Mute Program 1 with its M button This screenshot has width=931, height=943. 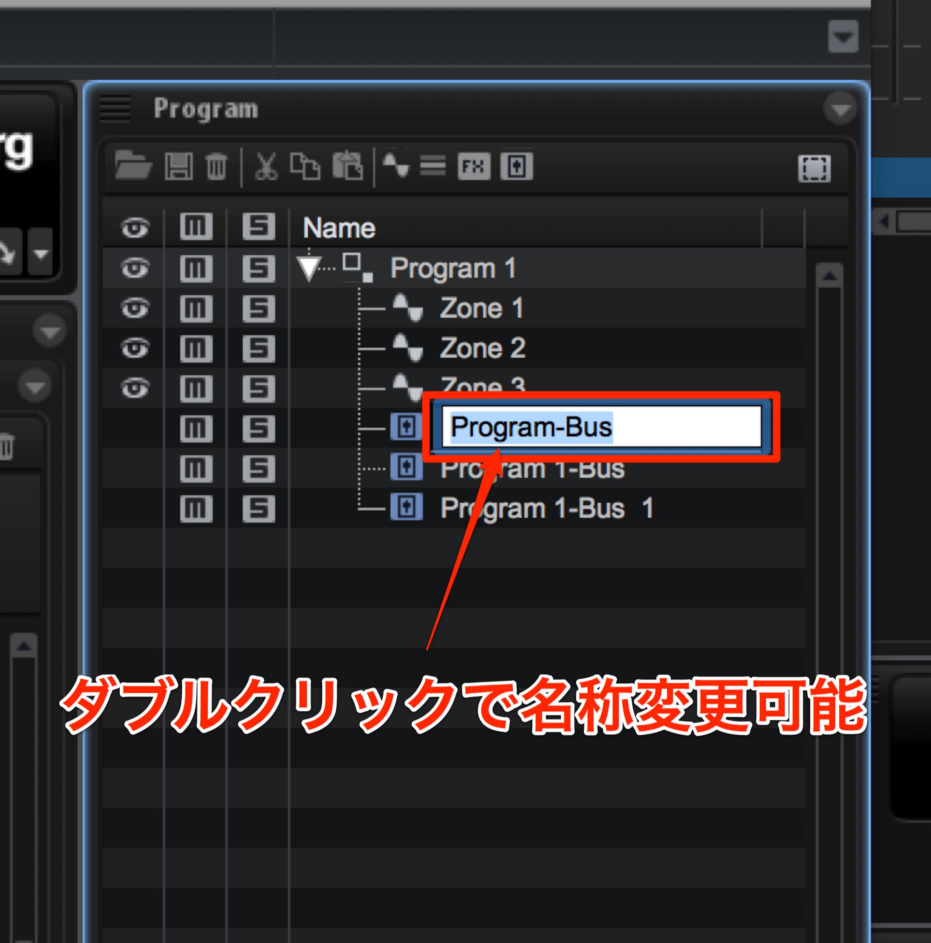pos(196,268)
